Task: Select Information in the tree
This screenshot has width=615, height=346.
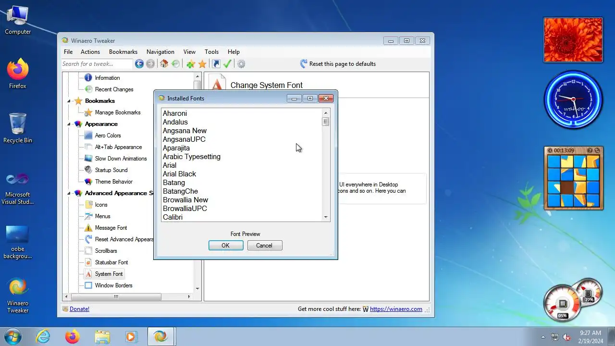Action: point(107,78)
